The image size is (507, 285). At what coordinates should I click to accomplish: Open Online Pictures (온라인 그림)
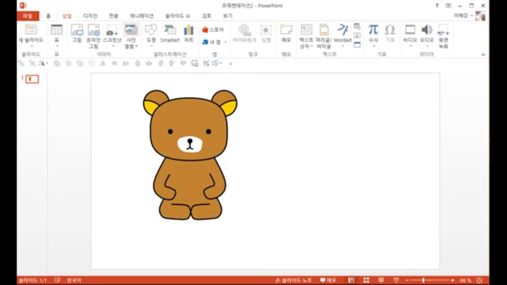94,36
